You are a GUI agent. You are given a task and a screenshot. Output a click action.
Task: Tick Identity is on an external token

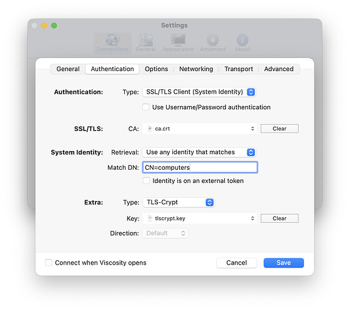pyautogui.click(x=146, y=180)
